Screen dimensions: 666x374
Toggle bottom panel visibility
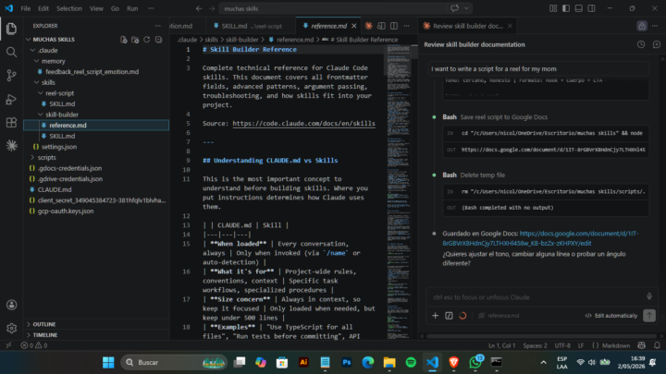(x=578, y=8)
